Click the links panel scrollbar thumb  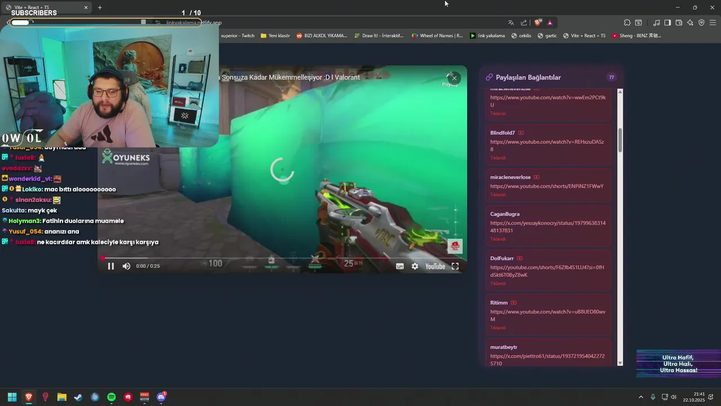(x=620, y=140)
